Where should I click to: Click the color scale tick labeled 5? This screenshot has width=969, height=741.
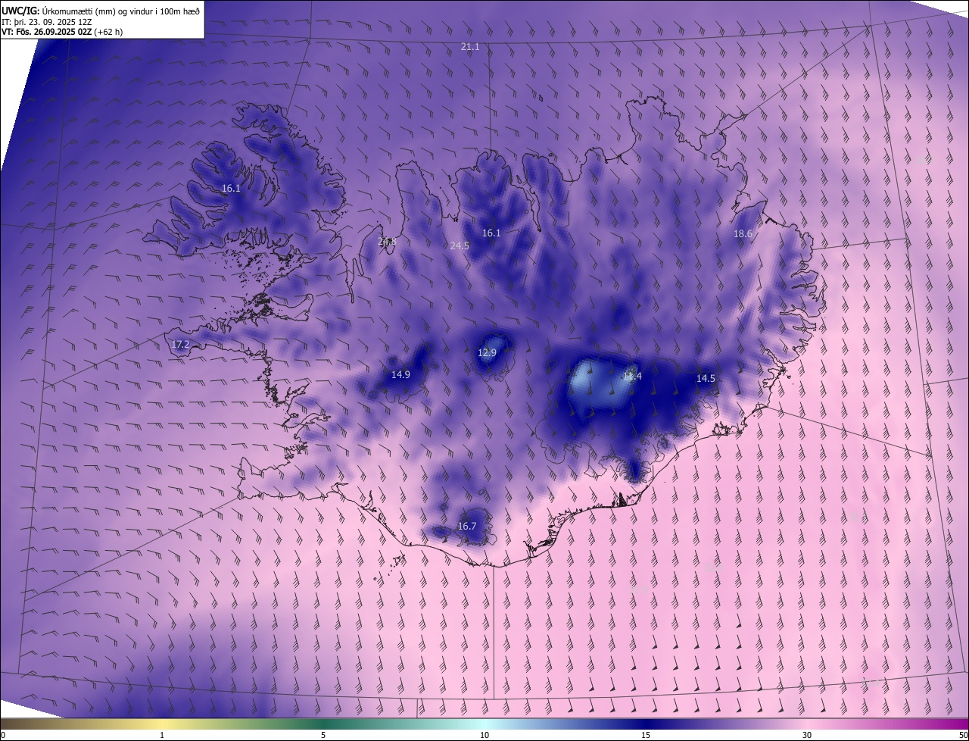pyautogui.click(x=323, y=736)
